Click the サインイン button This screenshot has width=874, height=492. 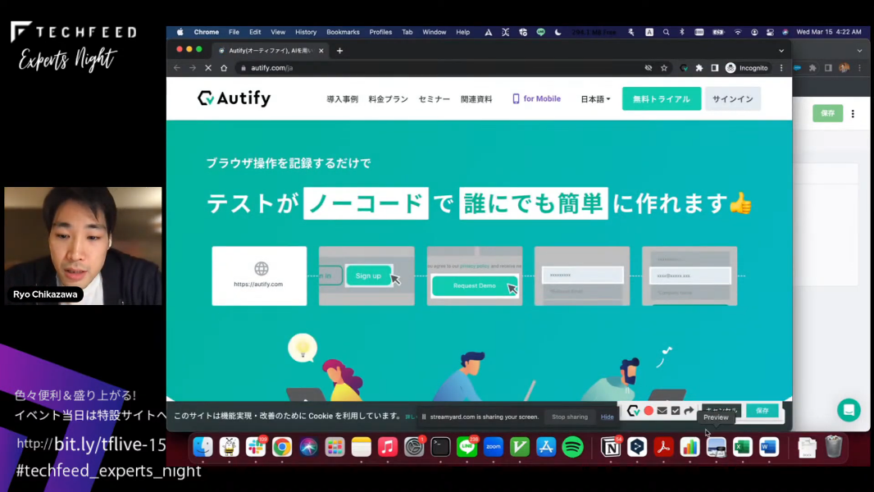732,99
